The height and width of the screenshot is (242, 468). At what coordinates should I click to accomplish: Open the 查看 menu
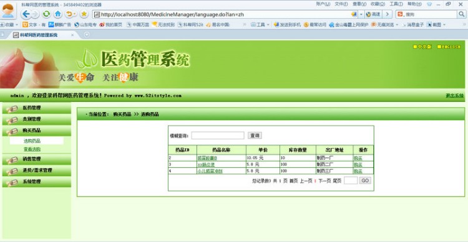[359, 4]
